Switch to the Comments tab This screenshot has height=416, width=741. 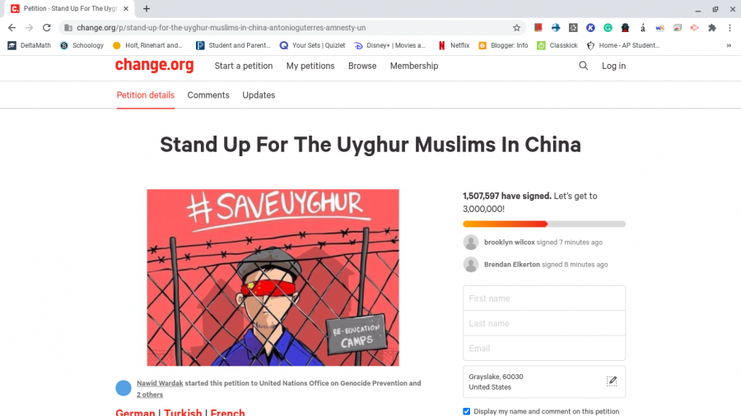coord(208,95)
